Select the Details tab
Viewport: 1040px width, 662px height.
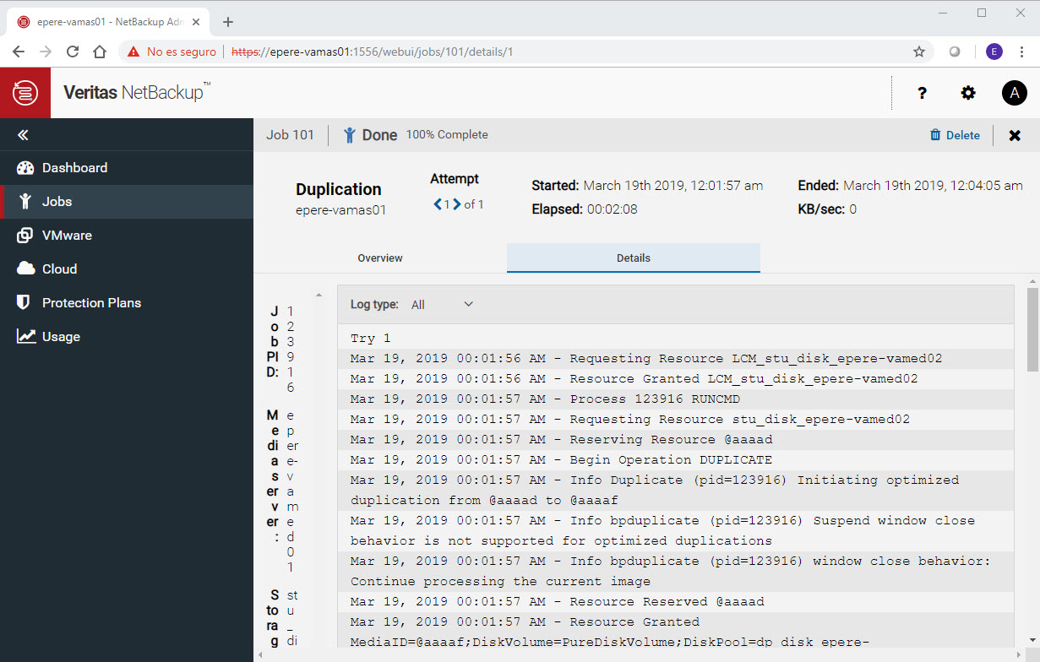pyautogui.click(x=634, y=258)
